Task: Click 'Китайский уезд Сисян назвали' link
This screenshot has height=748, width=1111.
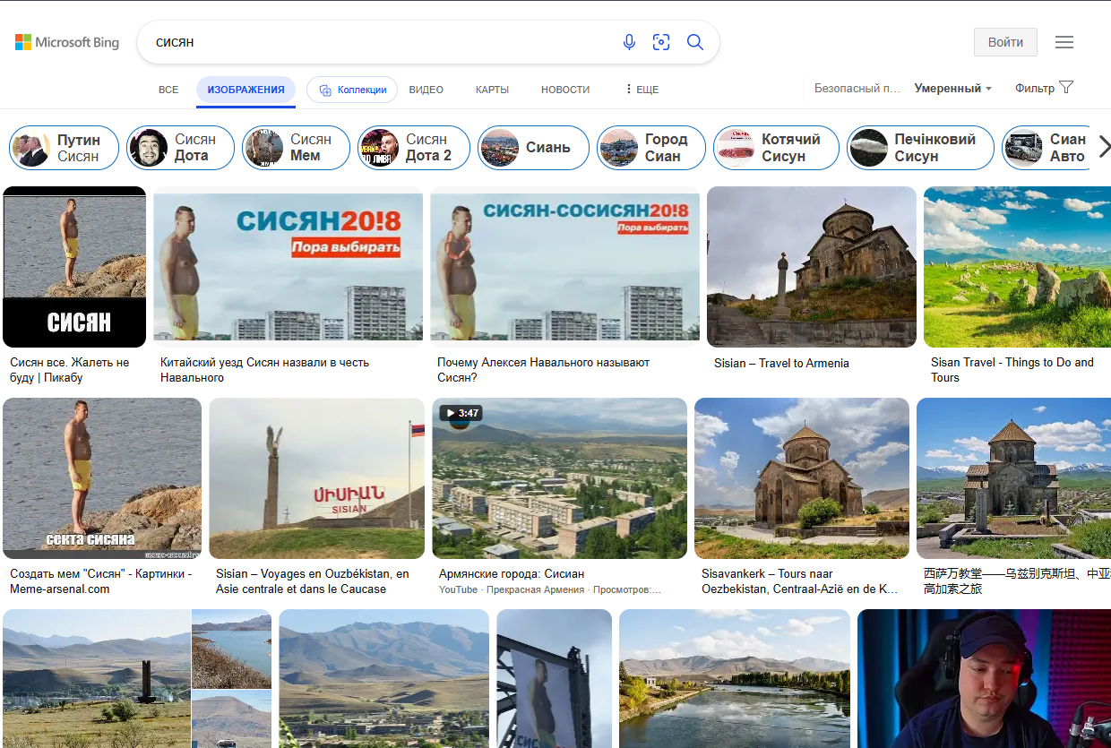Action: (x=264, y=370)
